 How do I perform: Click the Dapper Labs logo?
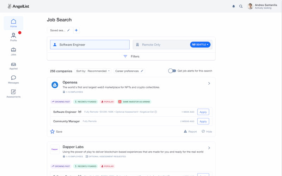tap(55, 149)
